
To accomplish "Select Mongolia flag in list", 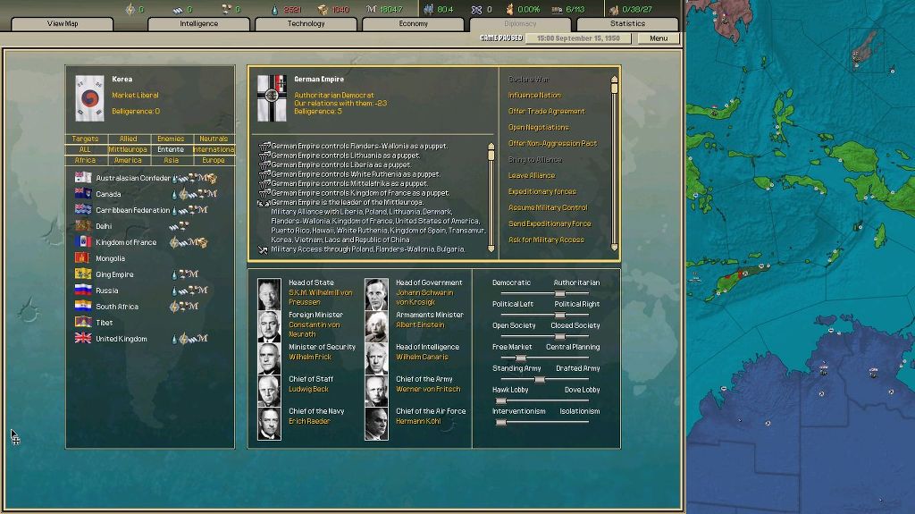I will (83, 257).
